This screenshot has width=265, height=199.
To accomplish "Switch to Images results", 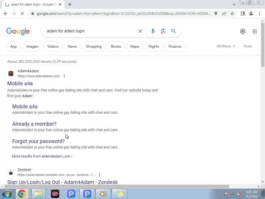I will (32, 46).
